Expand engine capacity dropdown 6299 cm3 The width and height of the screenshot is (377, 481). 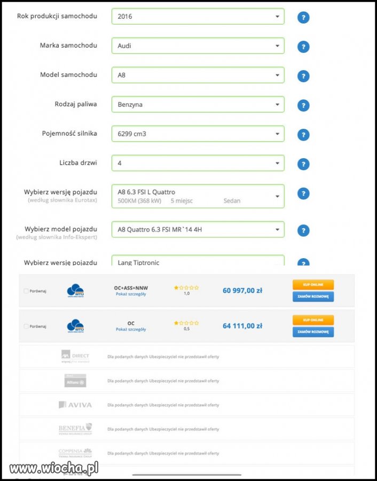[x=198, y=134]
